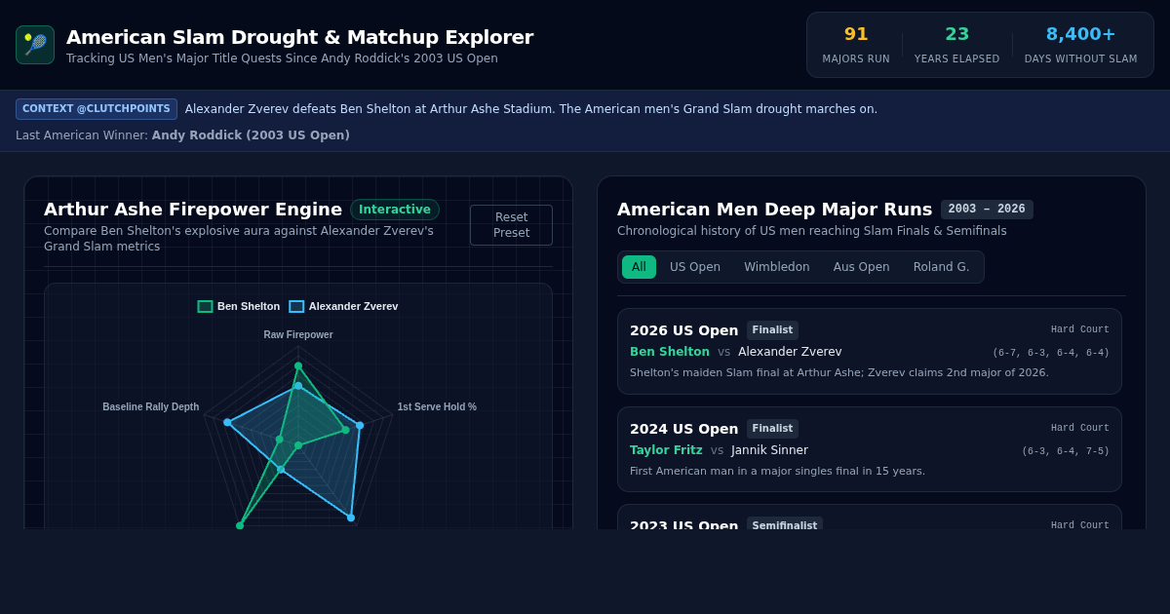This screenshot has height=614, width=1170.
Task: Click the Raw Firepower axis label
Action: tap(298, 335)
